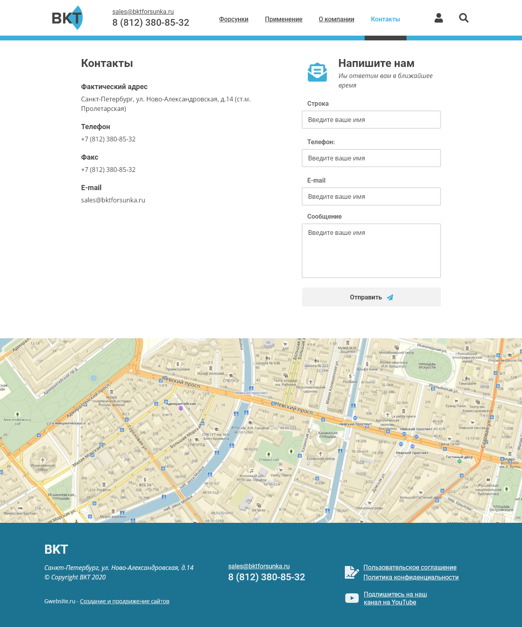Screen dimensions: 522x627
Task: Click Михайловский театр marker on map
Action: tap(397, 347)
